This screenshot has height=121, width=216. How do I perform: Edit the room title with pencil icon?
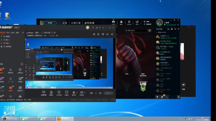pyautogui.click(x=55, y=33)
